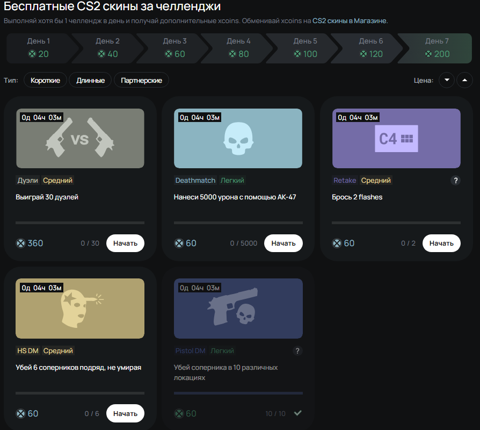Click the 0 / 6 progress counter
This screenshot has width=480, height=430.
pyautogui.click(x=92, y=413)
